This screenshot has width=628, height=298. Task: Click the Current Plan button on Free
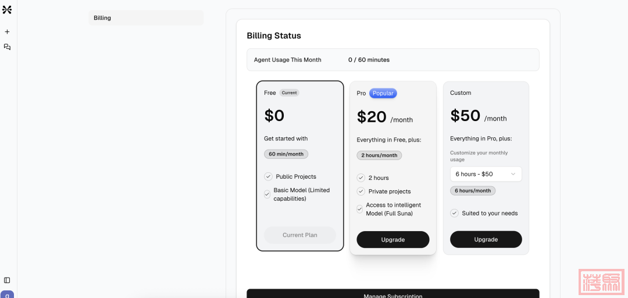click(x=300, y=235)
